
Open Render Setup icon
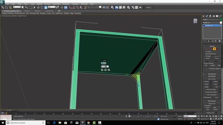tap(133, 7)
